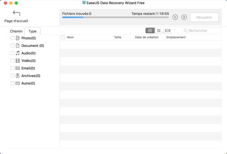Maximize the window with the green button
This screenshot has width=227, height=154.
[x=16, y=3]
